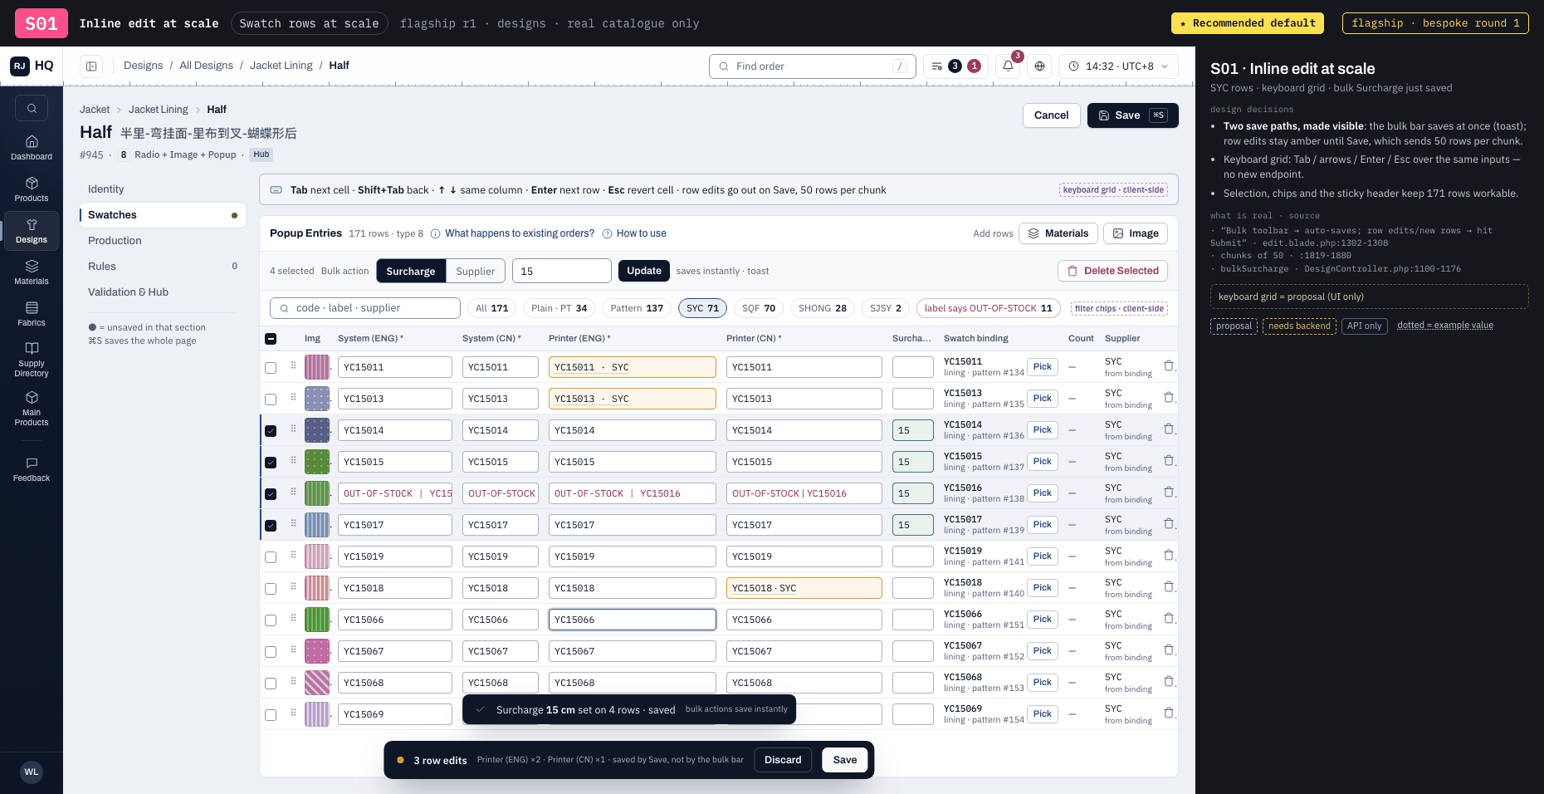Open the Swatches section
The width and height of the screenshot is (1544, 794).
163,215
